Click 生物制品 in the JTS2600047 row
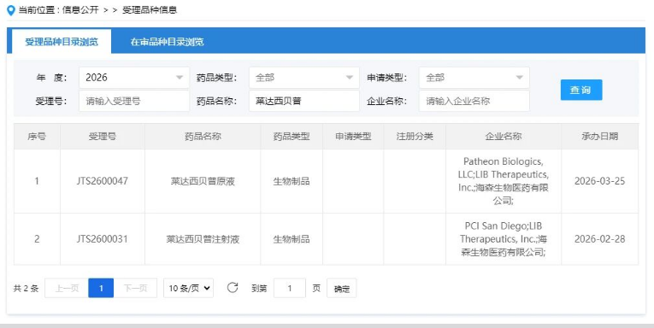 (292, 181)
